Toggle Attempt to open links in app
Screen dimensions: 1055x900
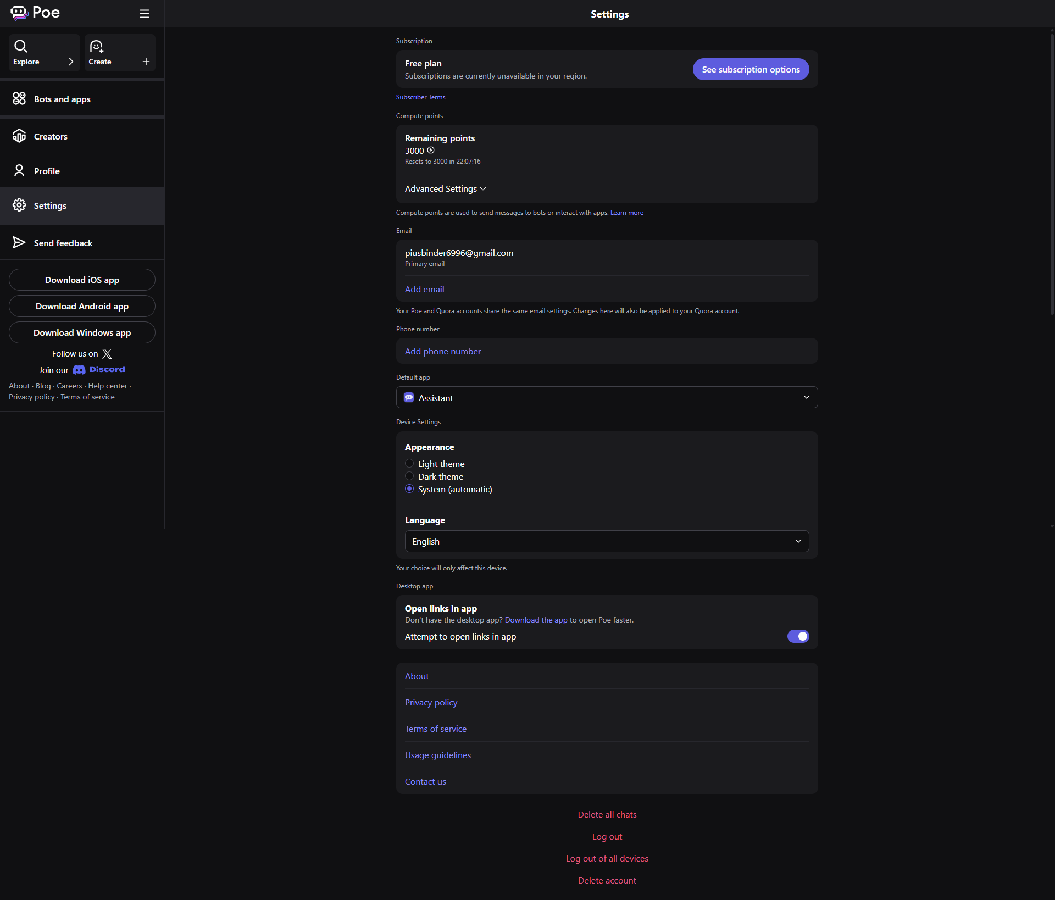(x=798, y=636)
